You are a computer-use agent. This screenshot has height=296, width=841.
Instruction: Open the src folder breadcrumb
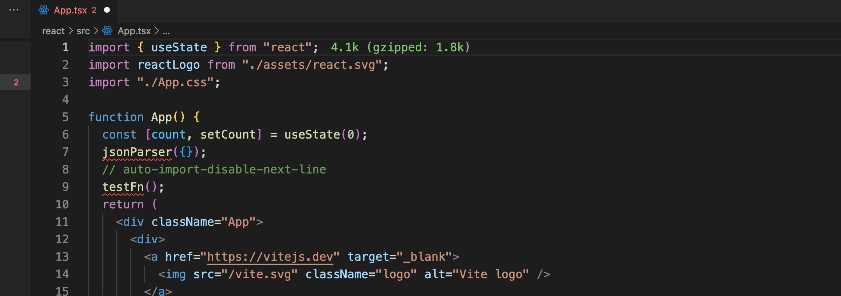pyautogui.click(x=83, y=31)
